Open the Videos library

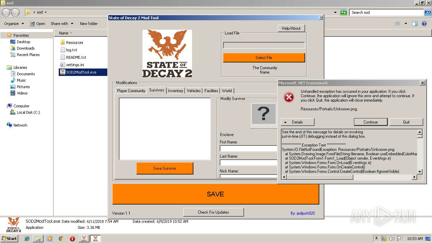coord(22,93)
